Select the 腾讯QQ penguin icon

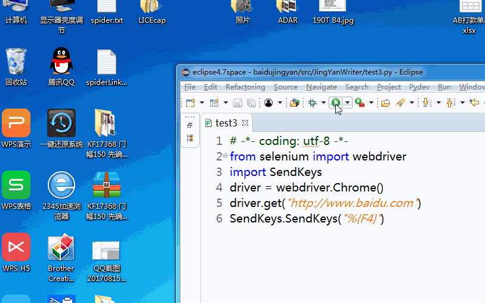pos(61,67)
